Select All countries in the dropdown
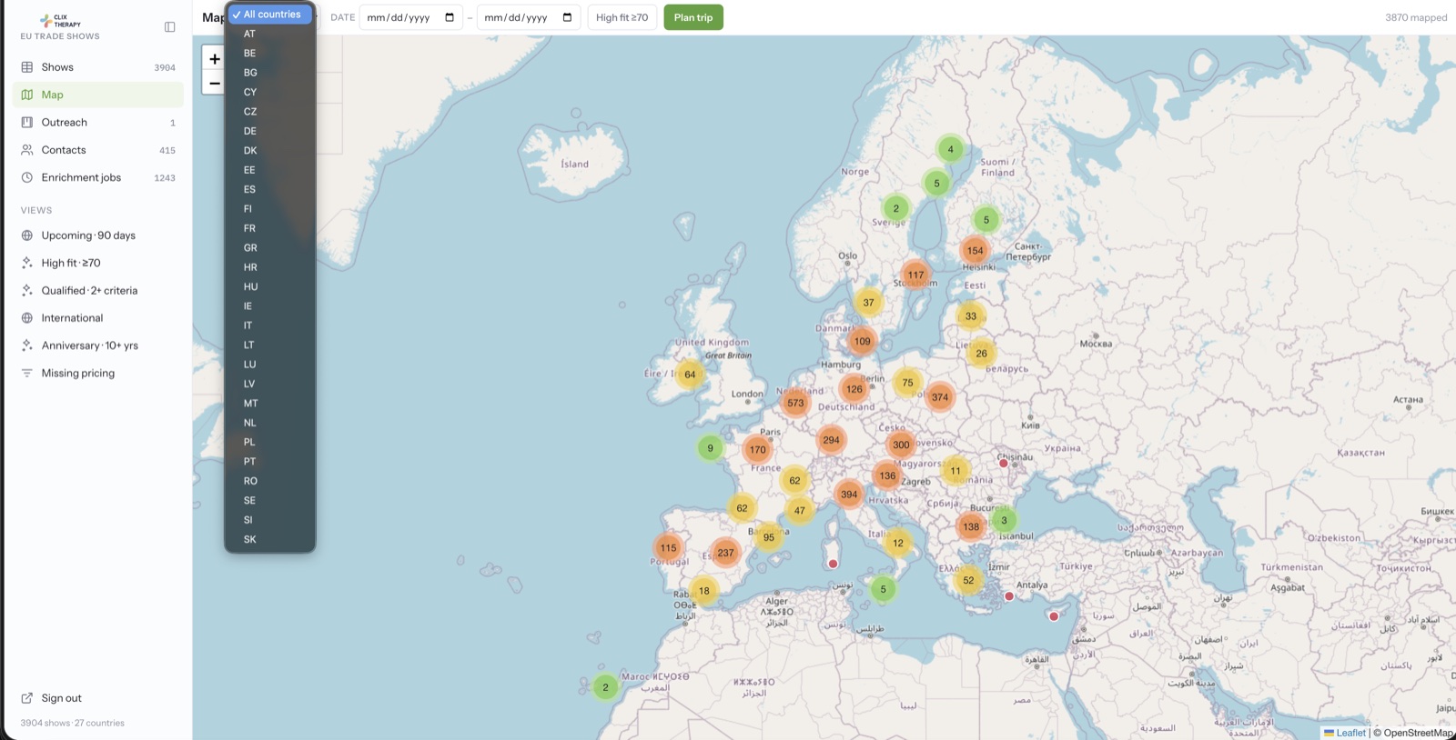The height and width of the screenshot is (740, 1456). coord(270,15)
